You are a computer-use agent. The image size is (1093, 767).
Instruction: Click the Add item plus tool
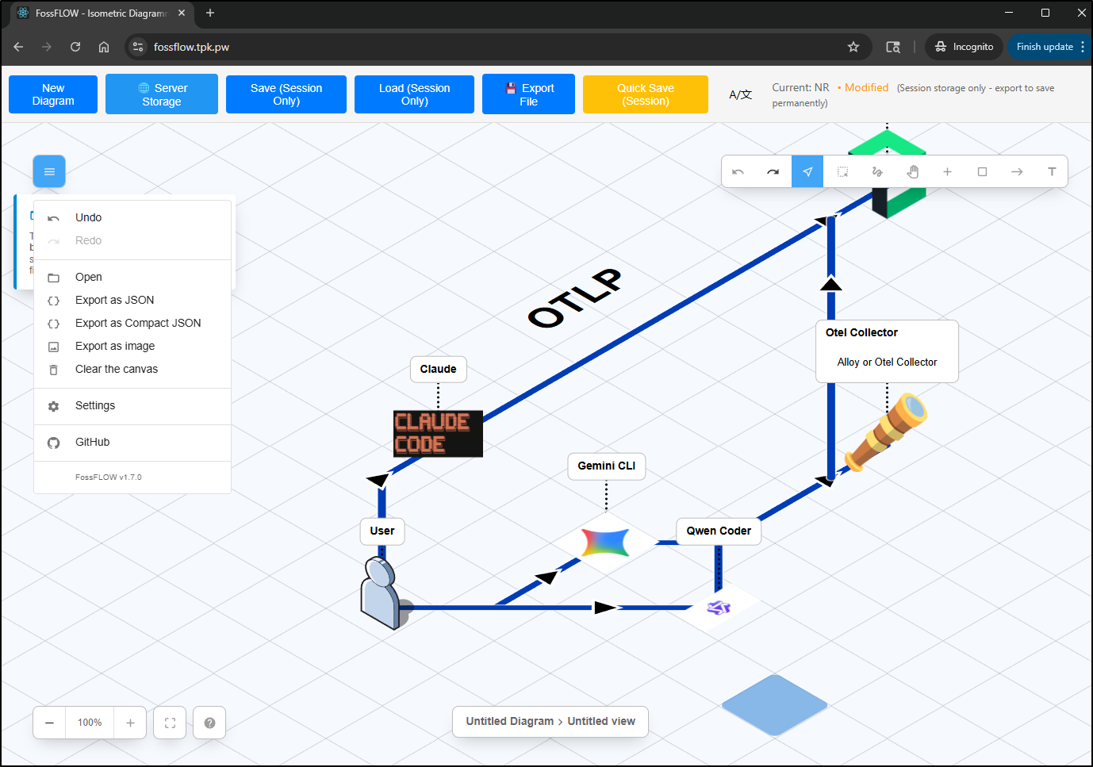[947, 171]
